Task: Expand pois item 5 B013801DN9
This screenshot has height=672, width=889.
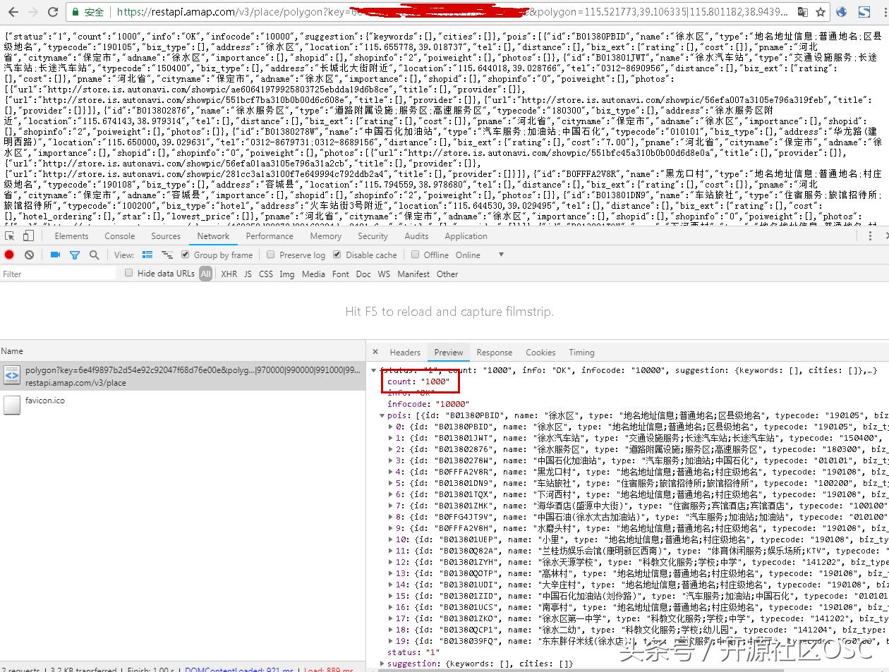Action: pyautogui.click(x=391, y=483)
